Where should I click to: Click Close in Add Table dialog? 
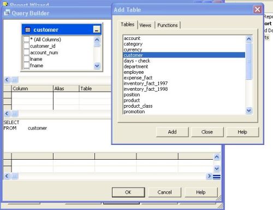[207, 132]
